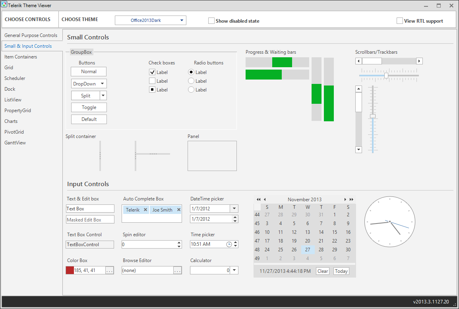Open General Purpose Controls section
459x309 pixels.
(x=31, y=35)
